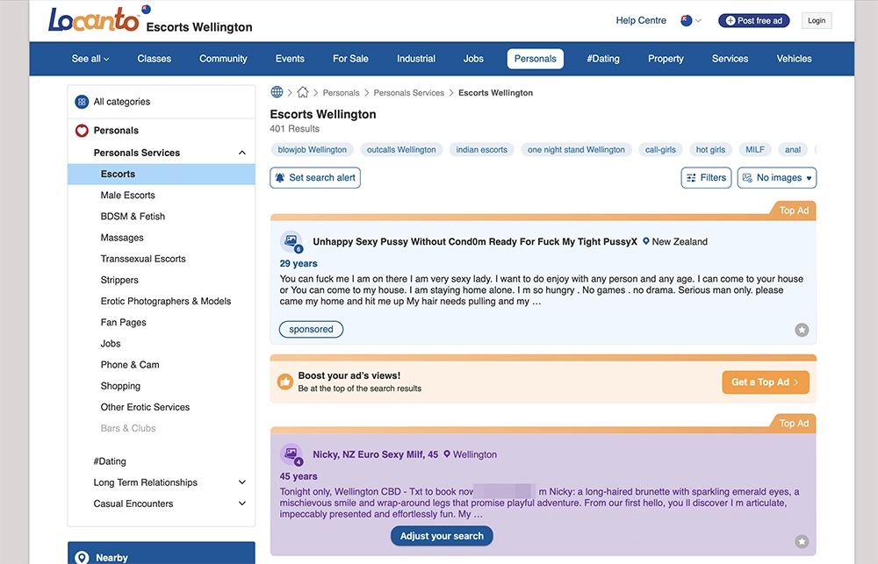Screen dimensions: 878x564
Task: Click the Personals heart icon in sidebar
Action: (x=82, y=131)
